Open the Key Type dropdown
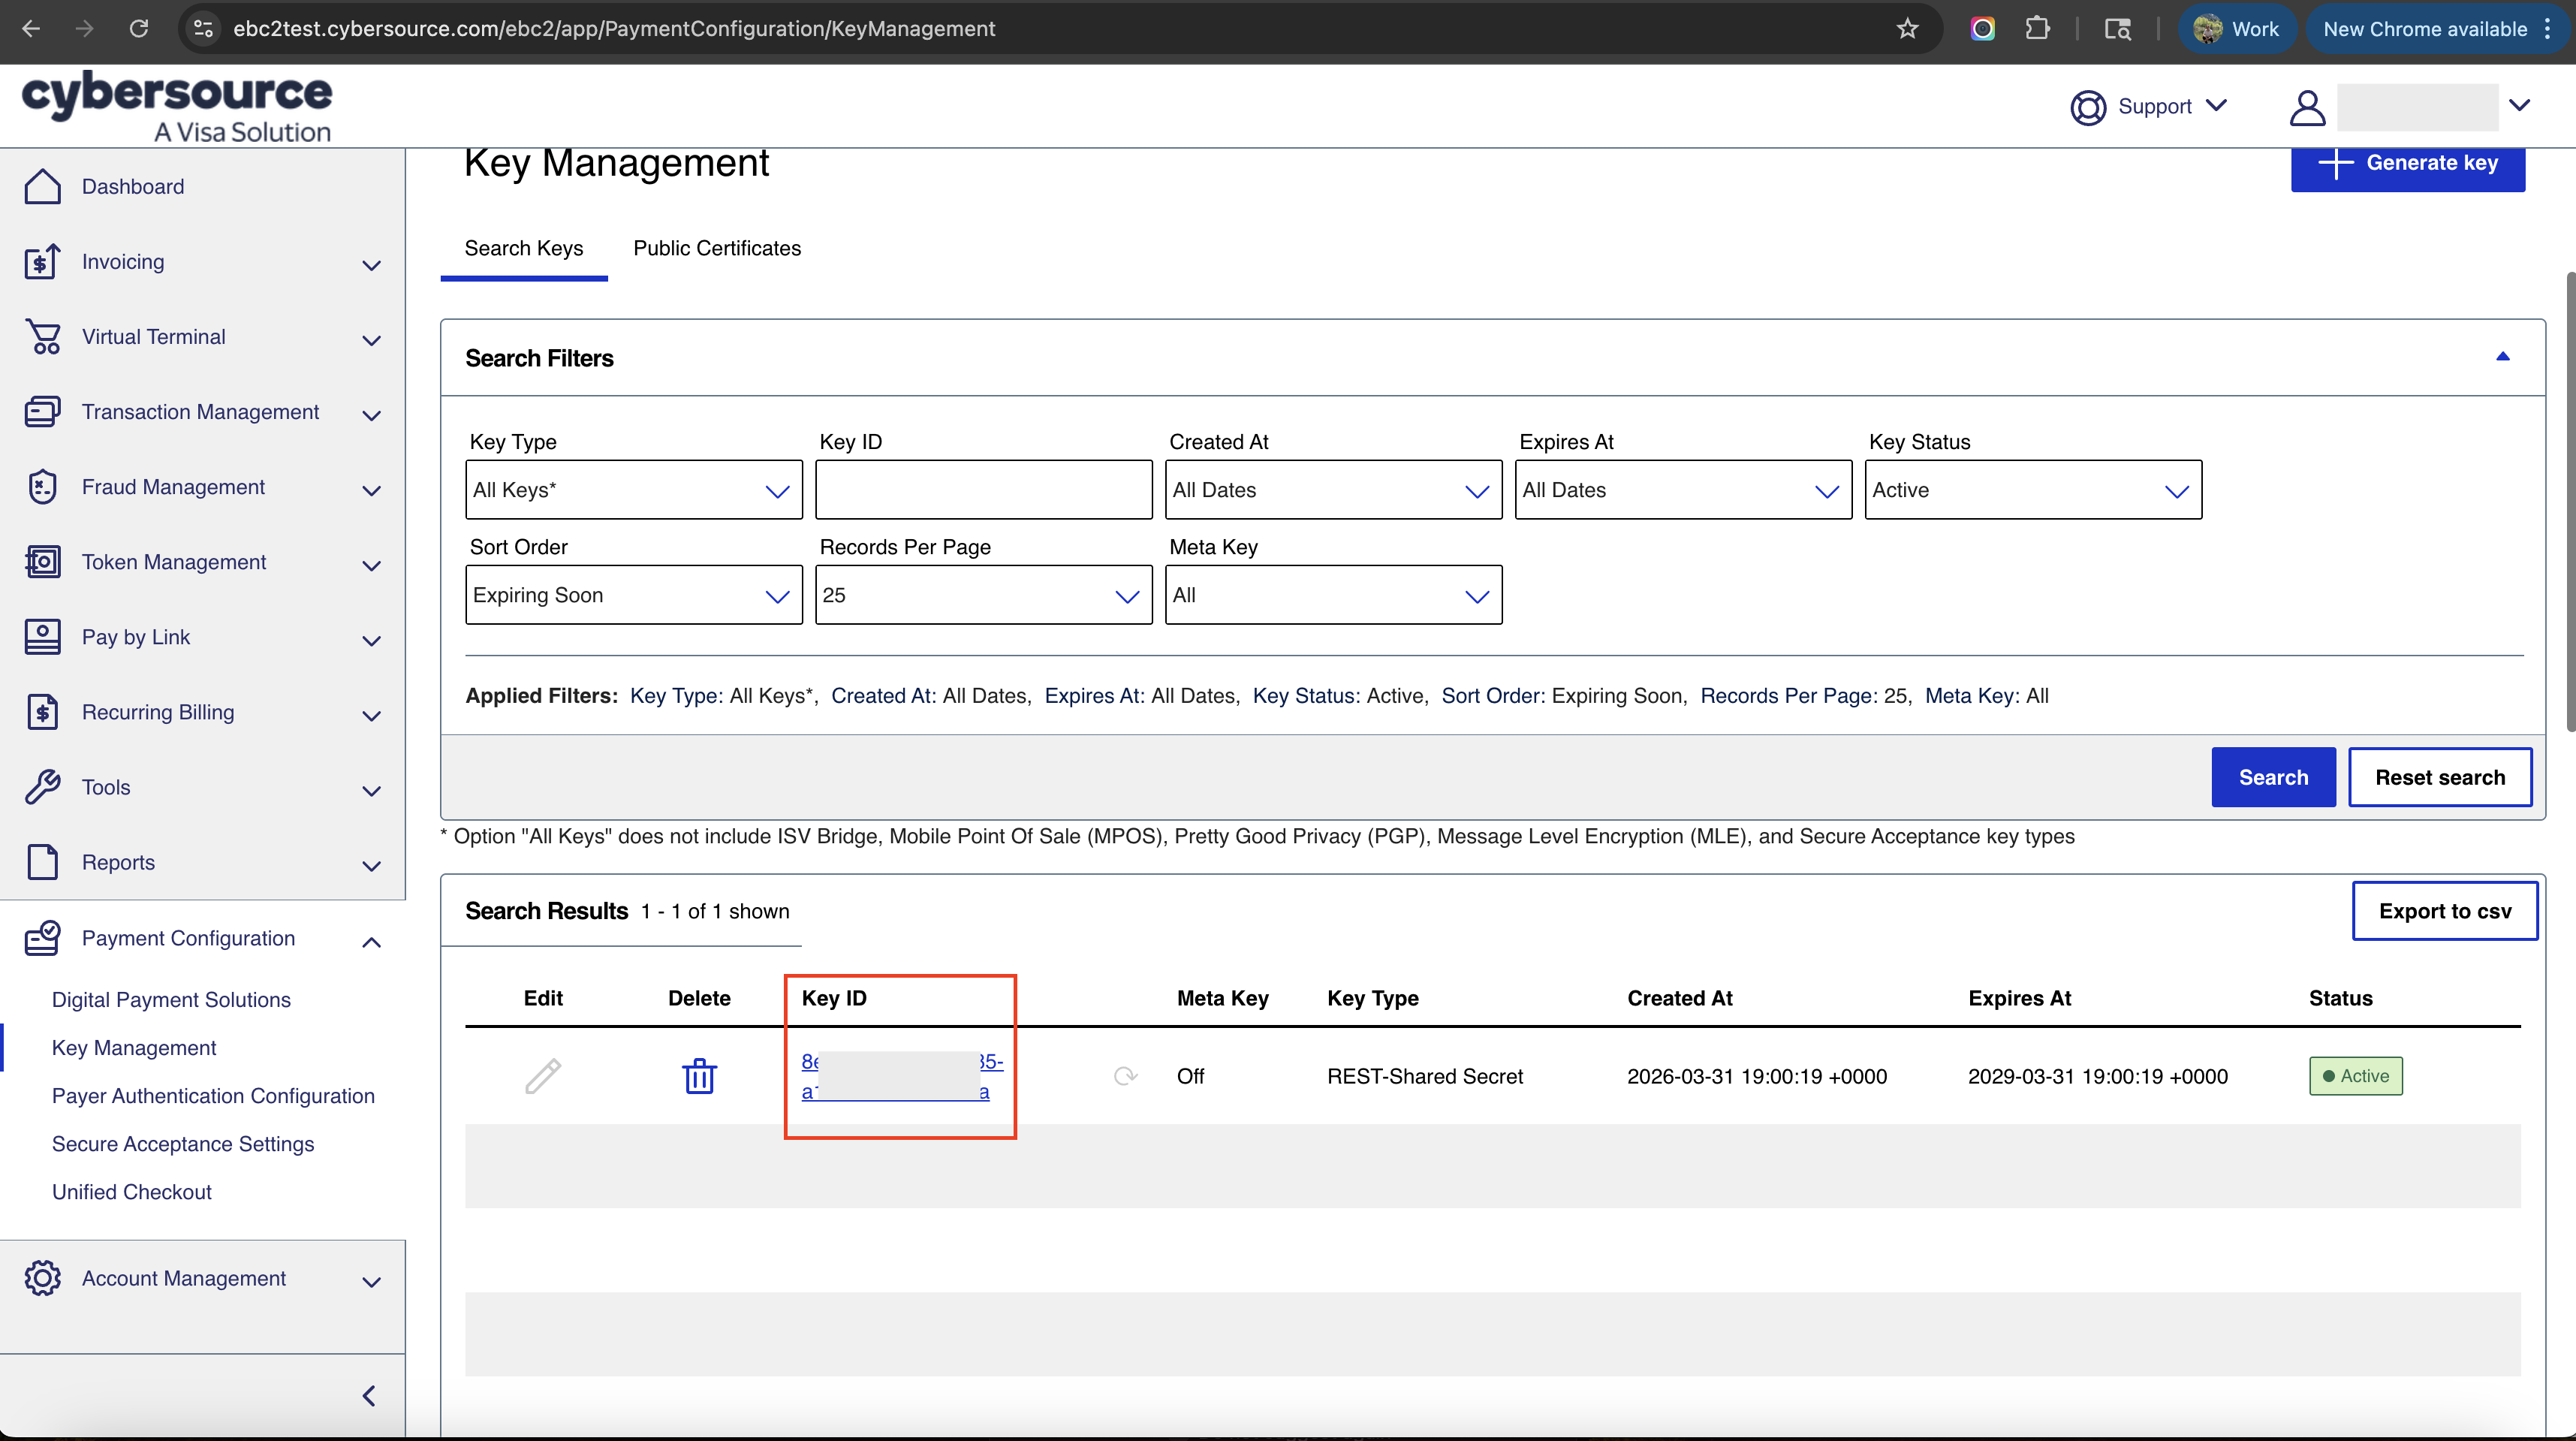 634,490
